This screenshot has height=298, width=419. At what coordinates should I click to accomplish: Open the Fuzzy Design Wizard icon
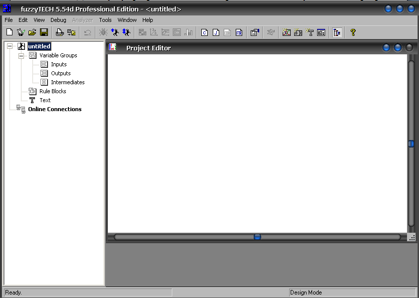[21, 32]
